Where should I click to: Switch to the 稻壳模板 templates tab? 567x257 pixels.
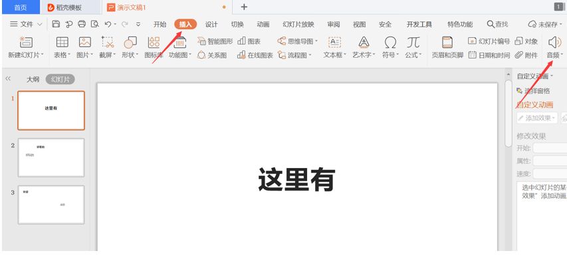point(71,7)
